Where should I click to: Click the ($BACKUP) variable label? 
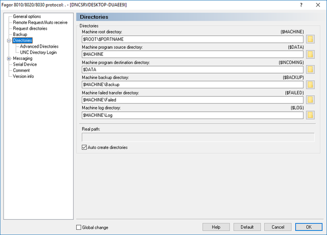point(293,77)
